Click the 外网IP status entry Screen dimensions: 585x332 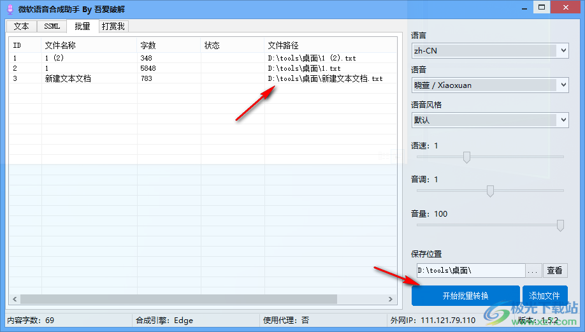pyautogui.click(x=433, y=321)
